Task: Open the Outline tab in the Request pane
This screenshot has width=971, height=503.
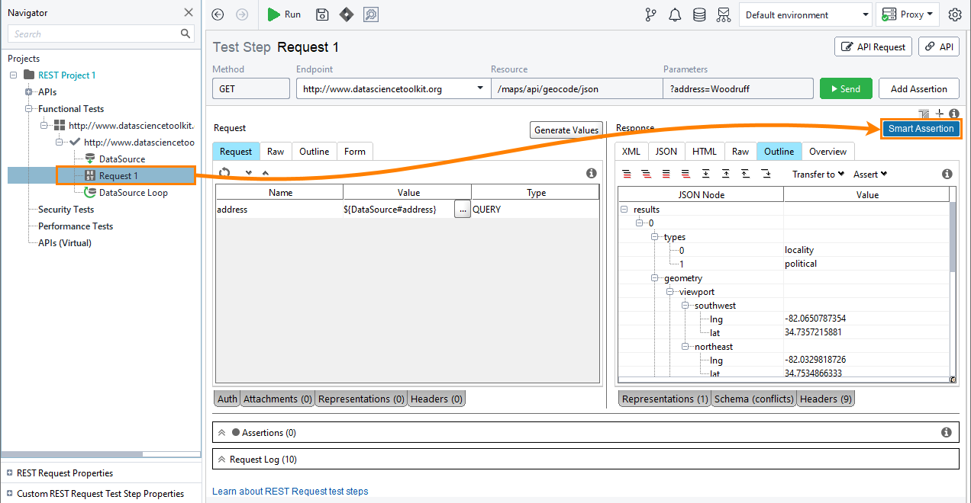Action: (314, 151)
